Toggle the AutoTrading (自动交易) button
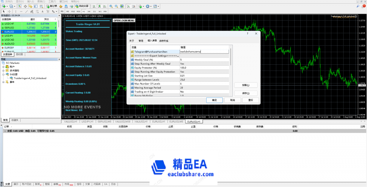Viewport: 367px width, 187px height. tap(82, 6)
